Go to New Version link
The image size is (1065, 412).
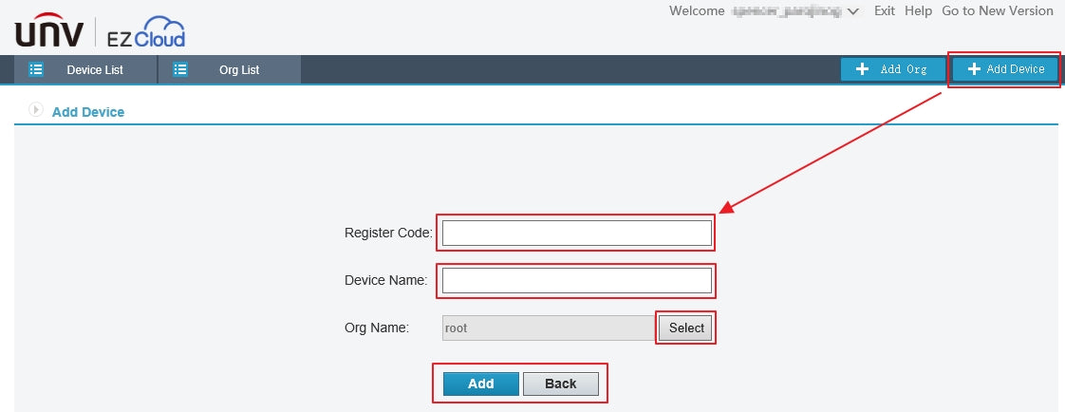coord(997,11)
